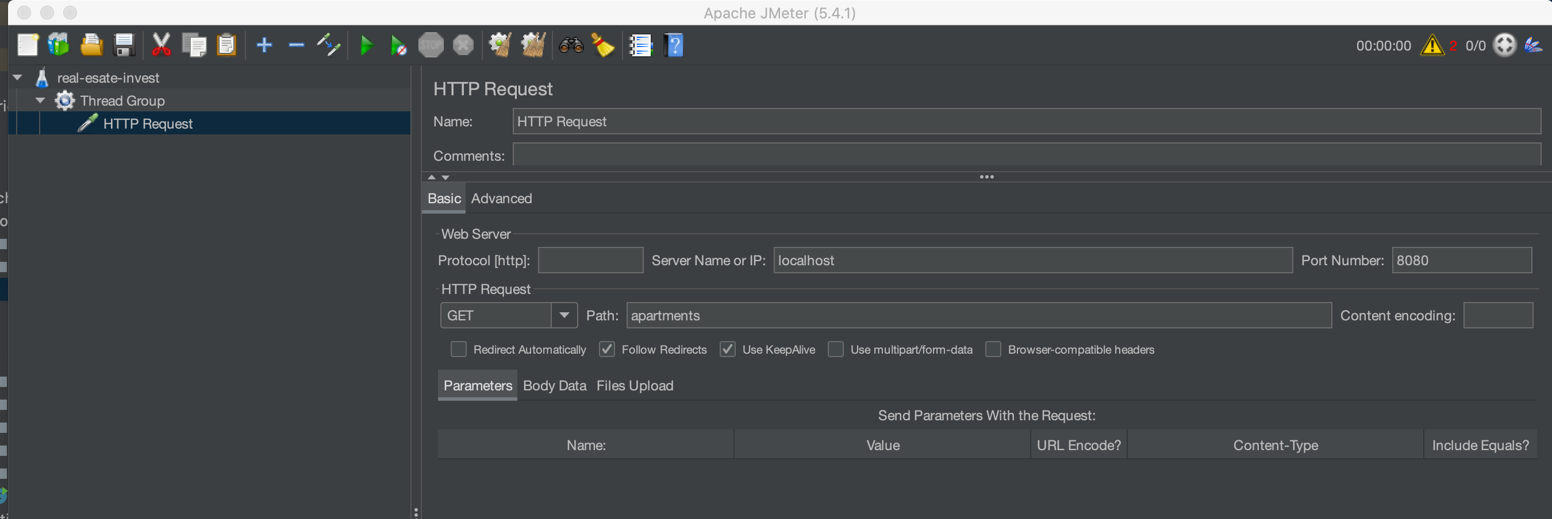Viewport: 1552px width, 519px height.
Task: Paste using the clipboard toolbar icon
Action: [x=226, y=45]
